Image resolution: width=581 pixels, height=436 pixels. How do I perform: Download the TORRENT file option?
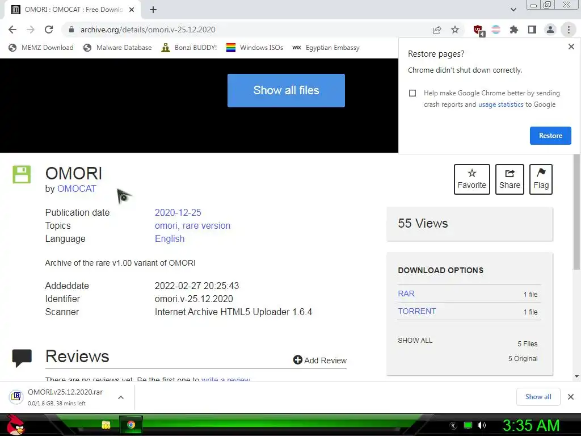coord(417,311)
